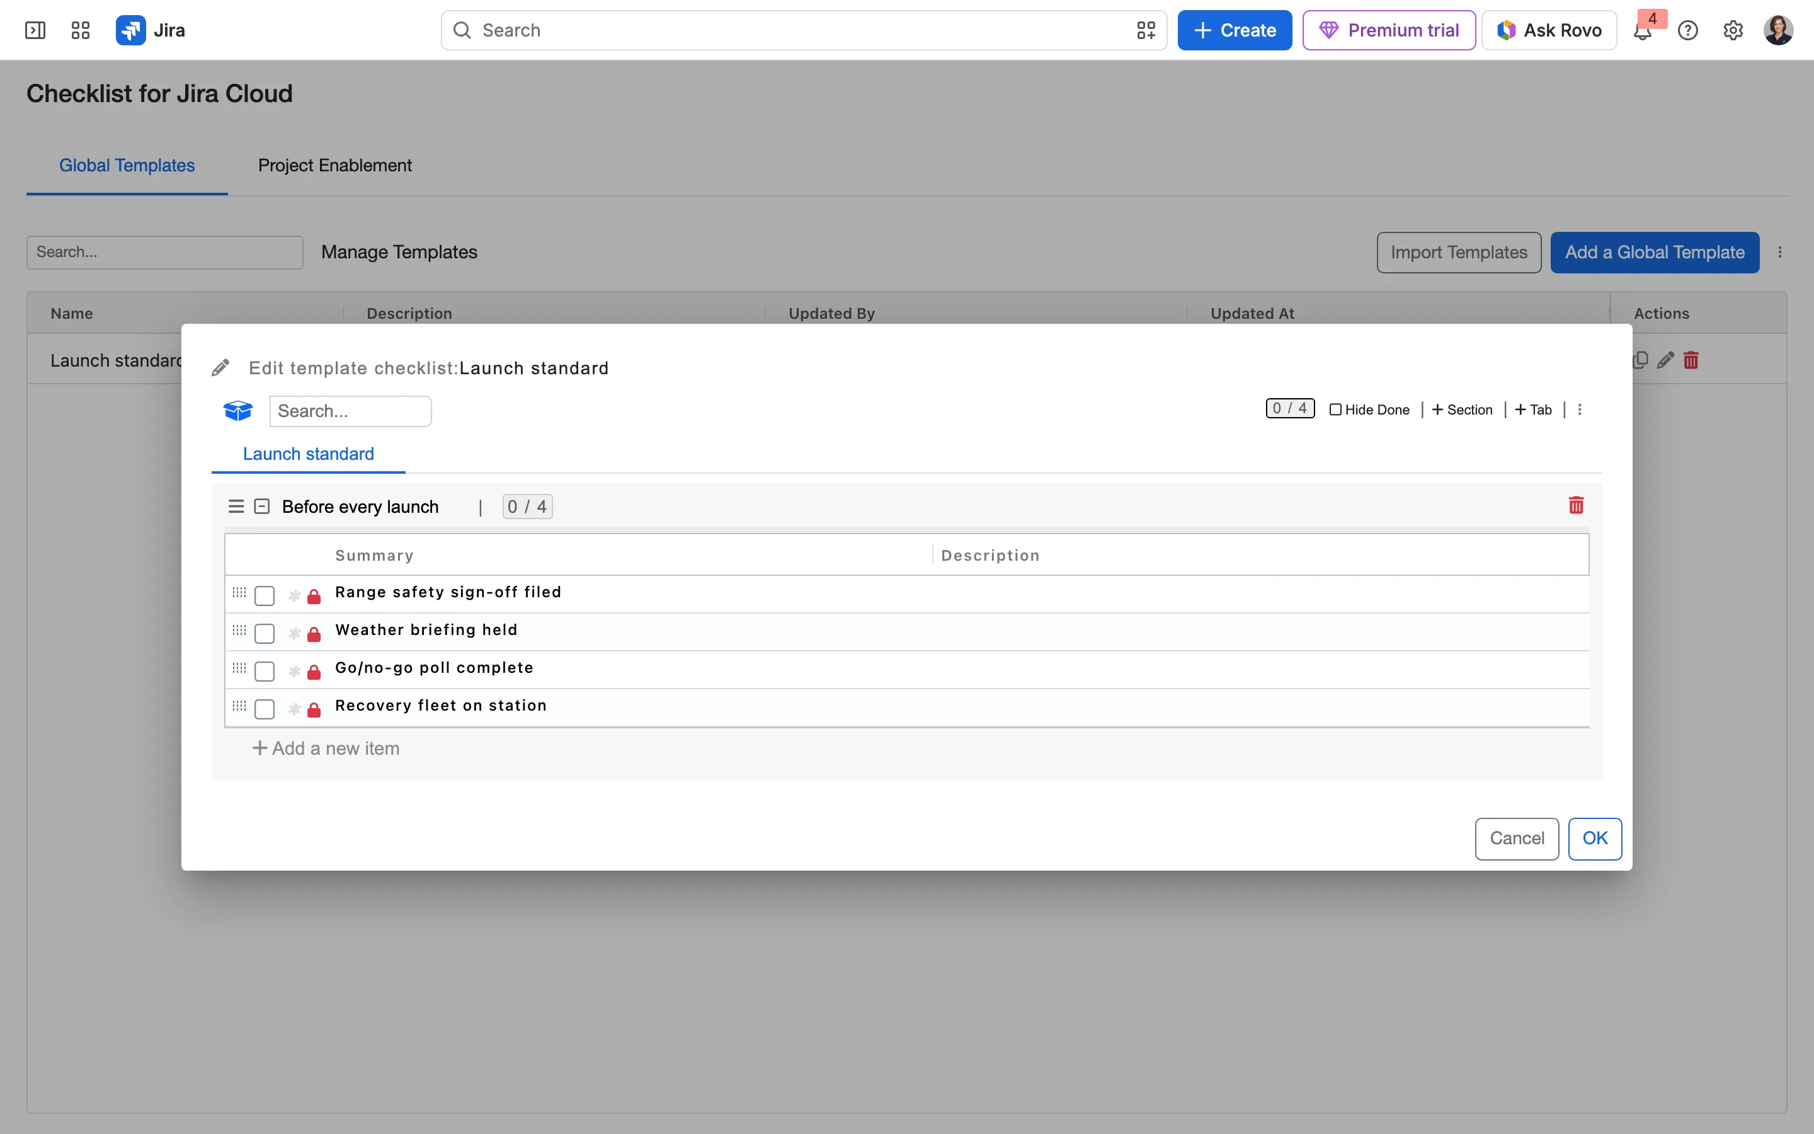Add a new Section
Image resolution: width=1814 pixels, height=1134 pixels.
(x=1462, y=409)
